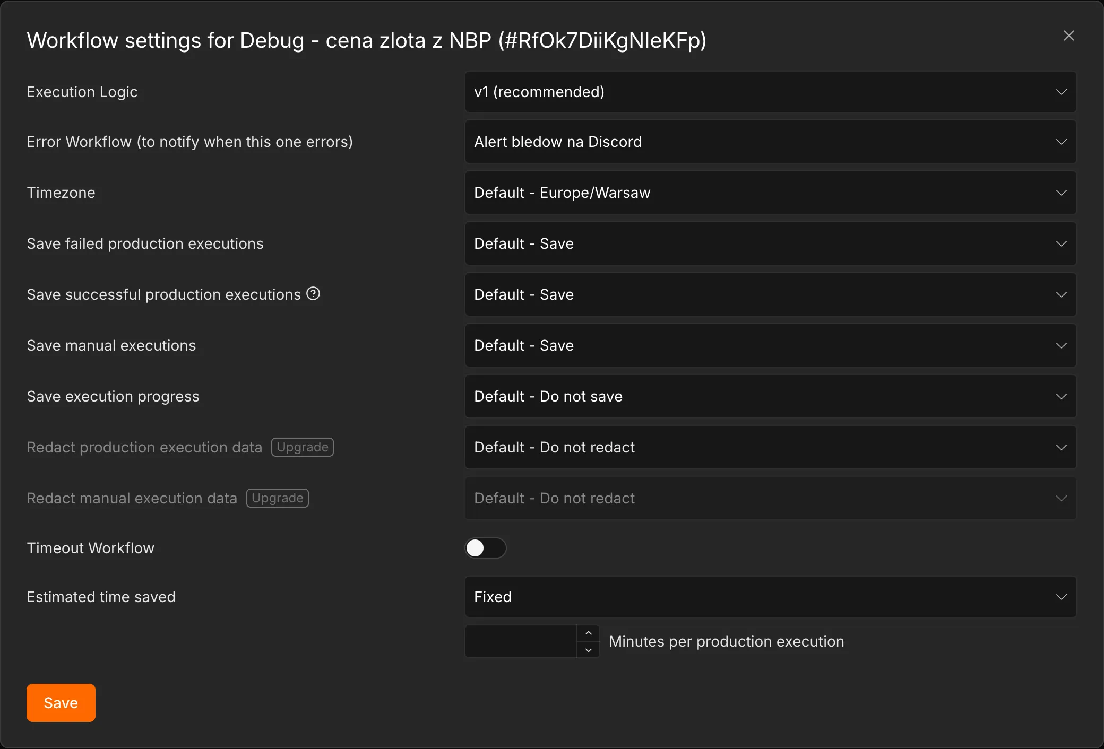The height and width of the screenshot is (749, 1104).
Task: Focus the minutes per production execution input field
Action: (521, 641)
